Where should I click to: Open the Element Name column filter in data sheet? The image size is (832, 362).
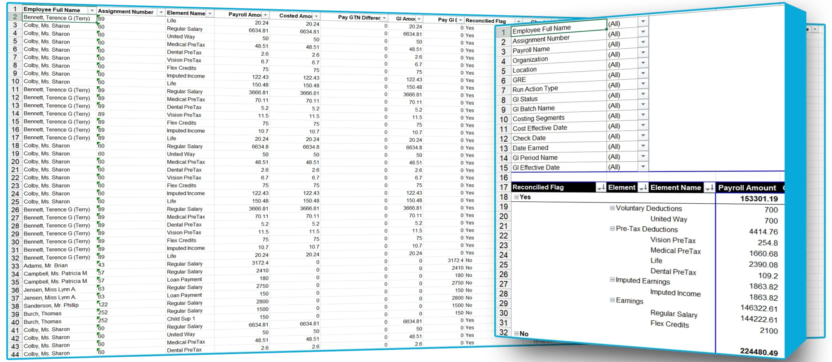(210, 14)
